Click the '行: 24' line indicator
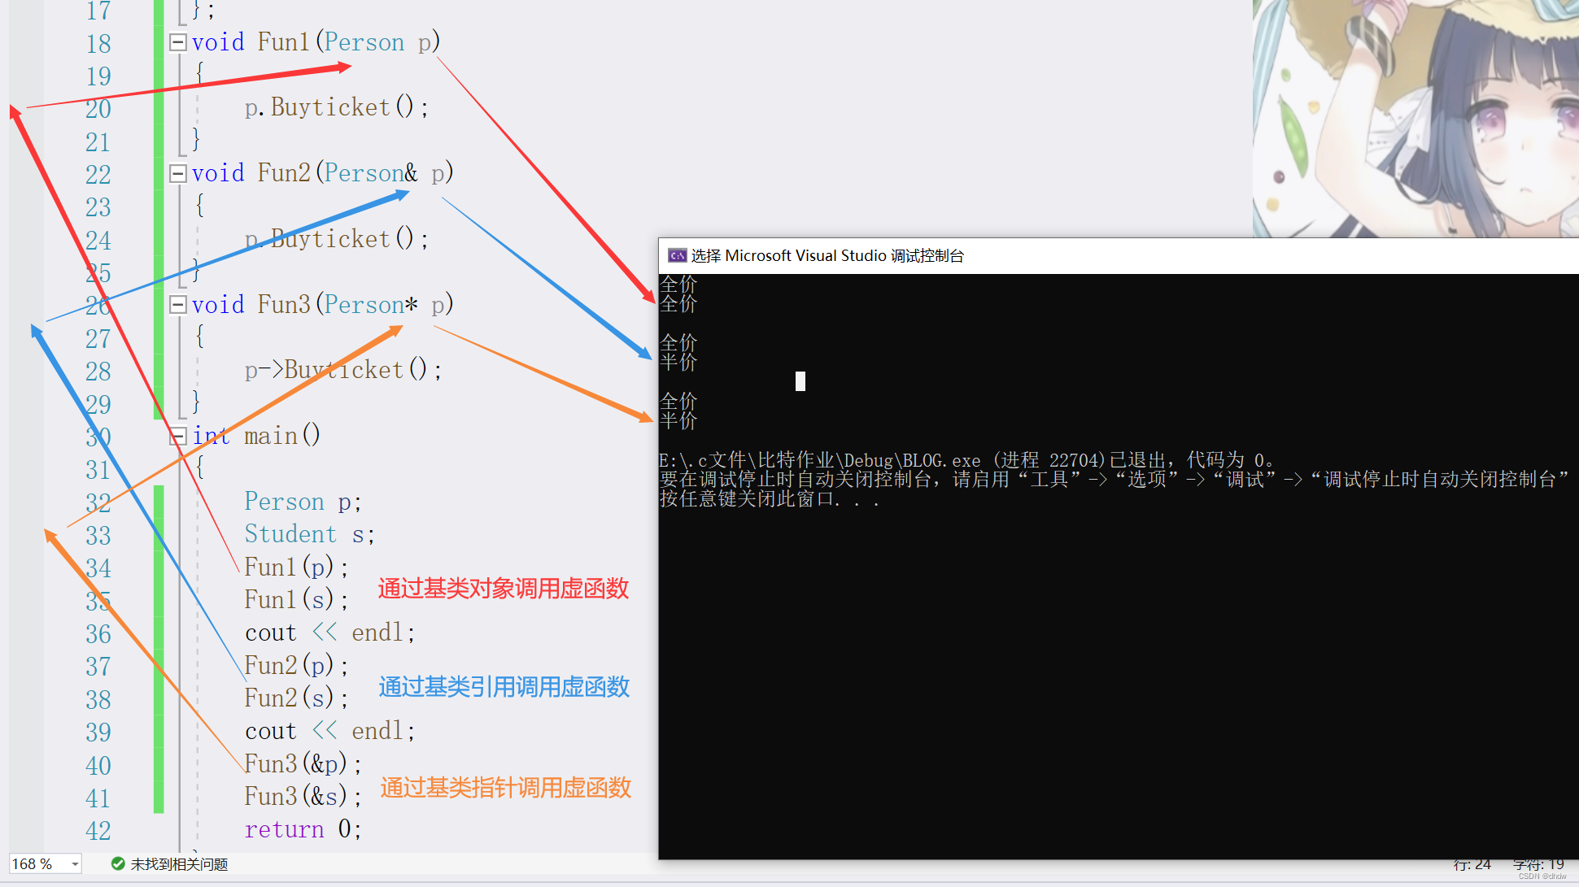Screen dimensions: 1579x887 (x=1472, y=865)
